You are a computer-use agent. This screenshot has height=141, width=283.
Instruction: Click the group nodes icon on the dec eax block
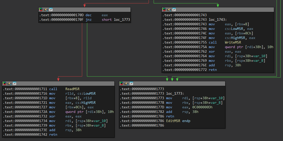[51, 10]
